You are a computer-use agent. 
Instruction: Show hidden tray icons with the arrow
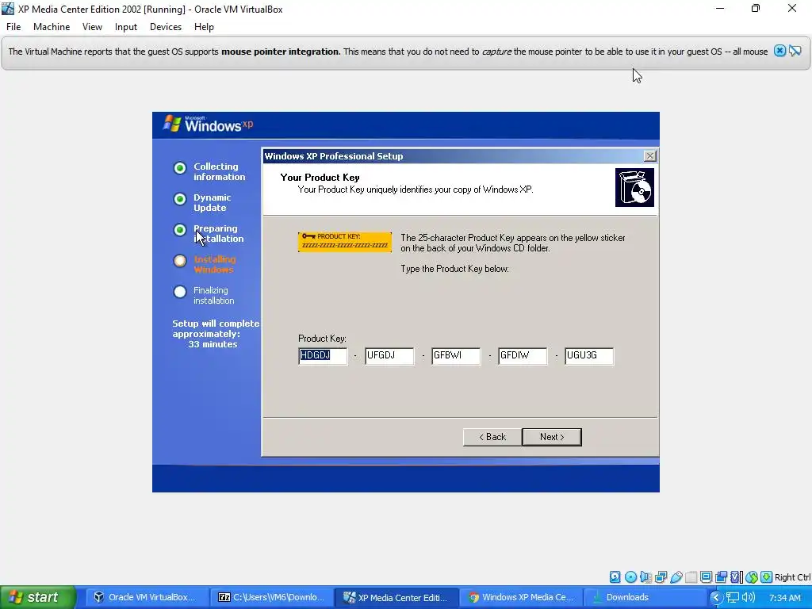click(x=716, y=597)
